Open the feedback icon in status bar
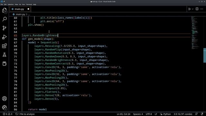This screenshot has width=206, height=116. click(x=196, y=114)
